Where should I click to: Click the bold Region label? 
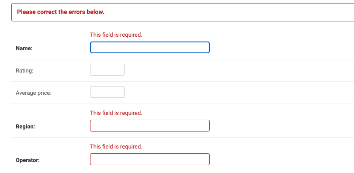25,127
